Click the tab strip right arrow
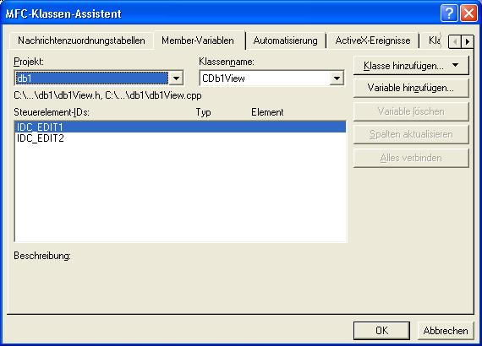 click(x=468, y=41)
